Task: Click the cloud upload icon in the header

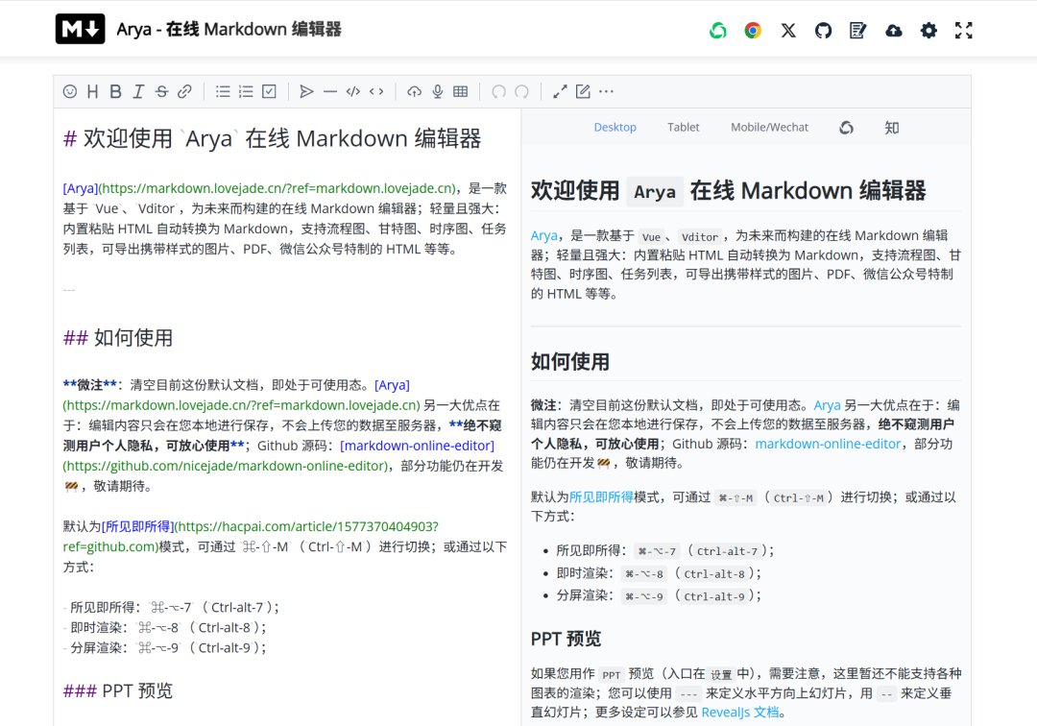Action: [x=894, y=30]
